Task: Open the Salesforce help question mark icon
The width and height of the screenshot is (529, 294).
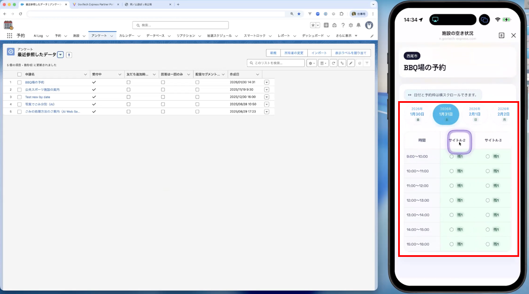Action: (343, 25)
